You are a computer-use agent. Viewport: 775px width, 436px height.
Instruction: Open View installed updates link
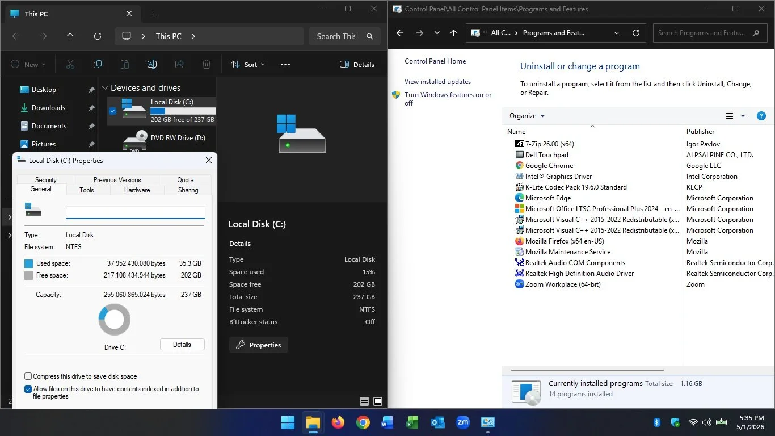437,82
